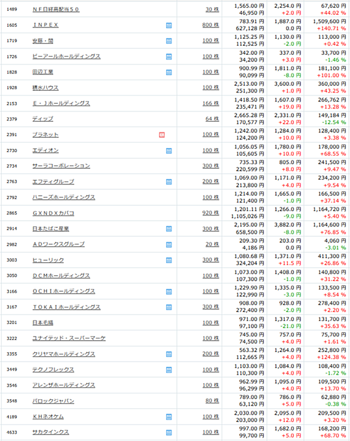Click the blue icon in the INPEX row
Image resolution: width=350 pixels, height=441 pixels.
click(x=169, y=25)
